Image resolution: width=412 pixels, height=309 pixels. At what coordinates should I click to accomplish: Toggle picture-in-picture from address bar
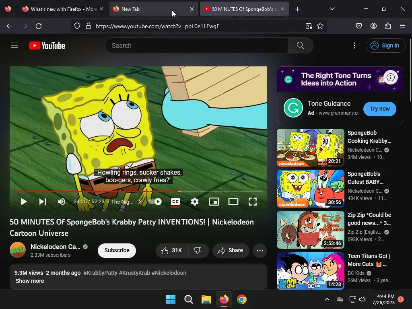309,26
